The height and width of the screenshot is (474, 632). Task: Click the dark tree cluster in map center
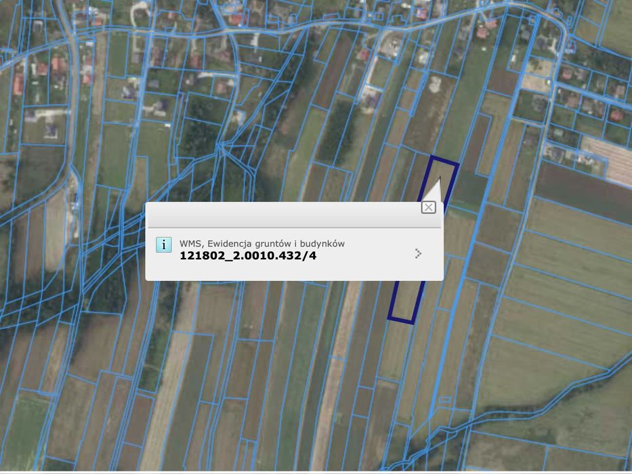[x=338, y=133]
